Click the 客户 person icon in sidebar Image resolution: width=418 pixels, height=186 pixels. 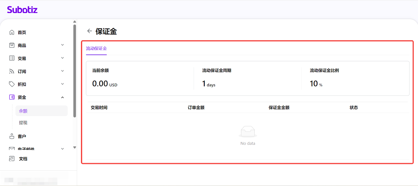(12, 136)
